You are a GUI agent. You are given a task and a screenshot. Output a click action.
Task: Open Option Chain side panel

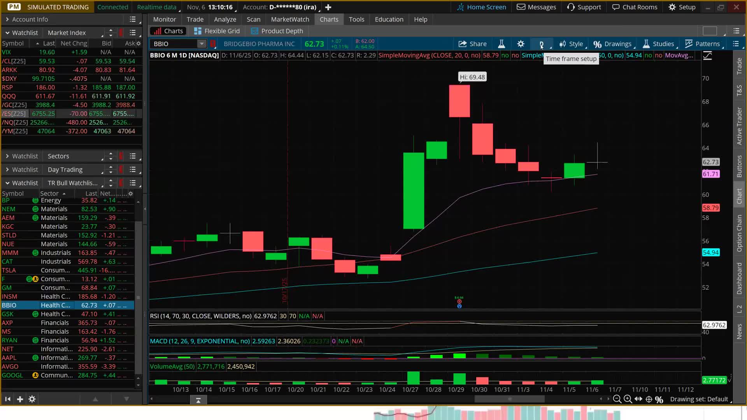(x=739, y=233)
